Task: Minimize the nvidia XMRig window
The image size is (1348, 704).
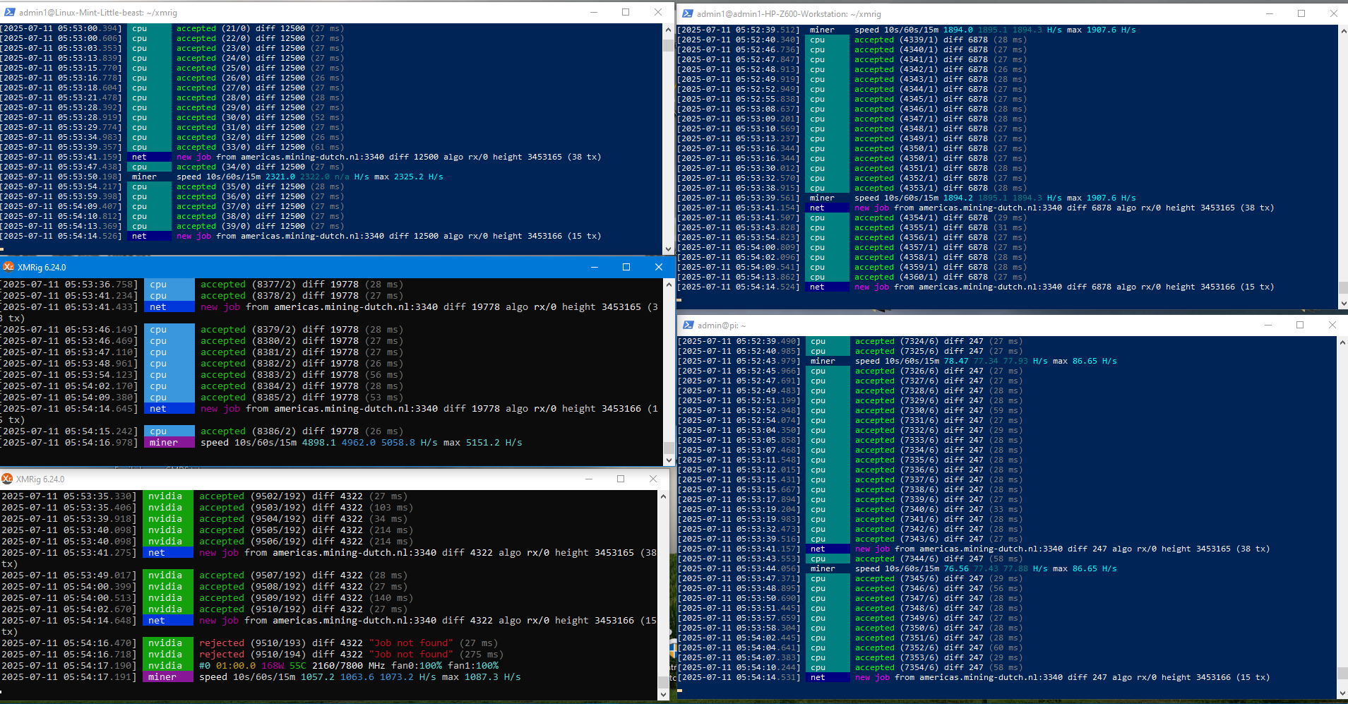Action: click(588, 479)
